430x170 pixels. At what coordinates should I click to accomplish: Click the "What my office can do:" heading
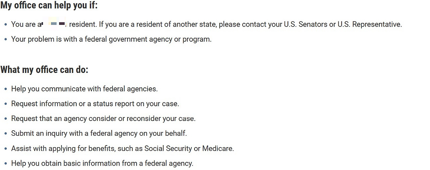[44, 70]
